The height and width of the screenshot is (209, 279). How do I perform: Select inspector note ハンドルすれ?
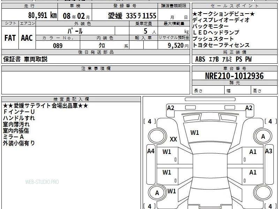coord(19,118)
